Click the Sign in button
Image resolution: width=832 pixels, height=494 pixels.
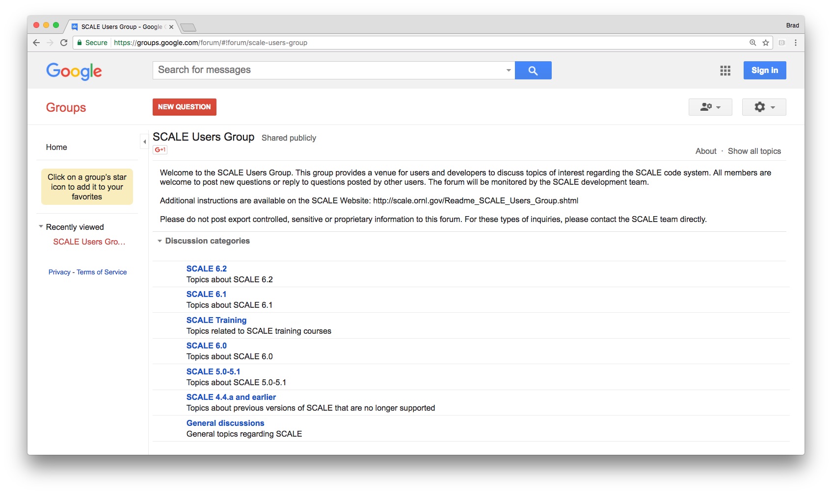click(765, 70)
